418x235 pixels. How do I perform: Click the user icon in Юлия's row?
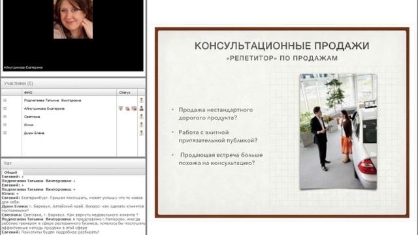click(x=141, y=125)
